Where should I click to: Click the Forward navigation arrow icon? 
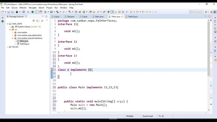pyautogui.click(x=153, y=12)
